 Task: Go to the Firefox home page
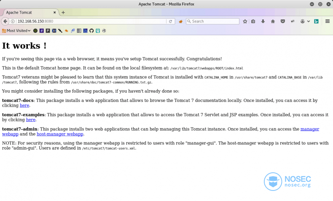(x=273, y=21)
